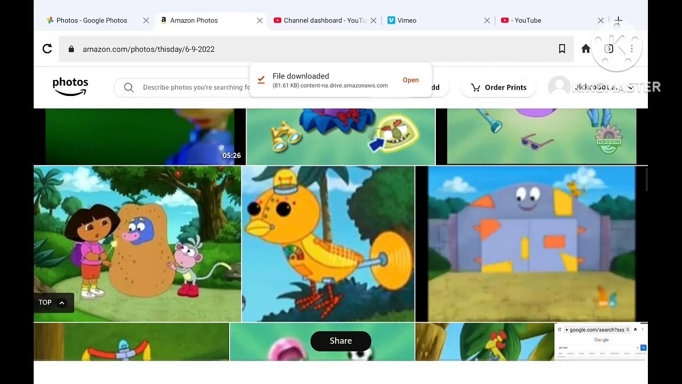Bookmark this page using the bookmark icon
The width and height of the screenshot is (682, 384).
coord(562,49)
